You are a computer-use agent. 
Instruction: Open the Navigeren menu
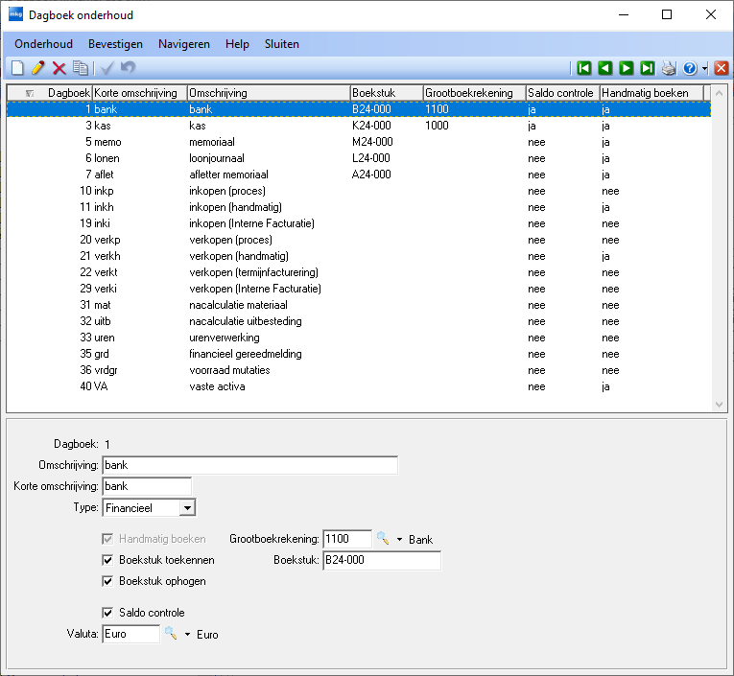pos(184,44)
